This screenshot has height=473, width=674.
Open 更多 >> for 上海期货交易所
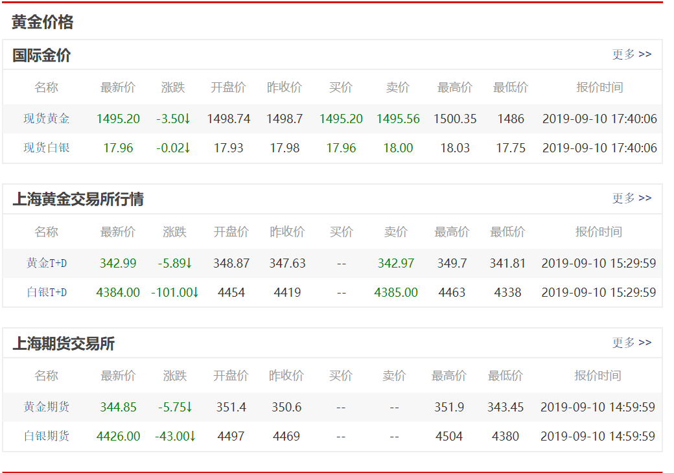click(x=632, y=343)
